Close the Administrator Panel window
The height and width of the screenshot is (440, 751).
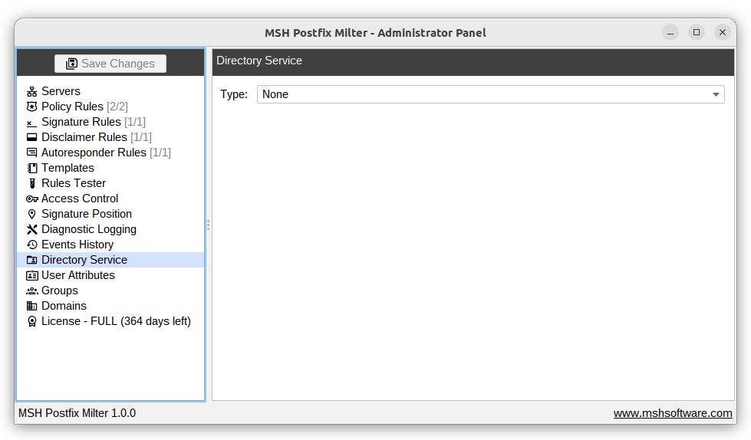coord(723,32)
